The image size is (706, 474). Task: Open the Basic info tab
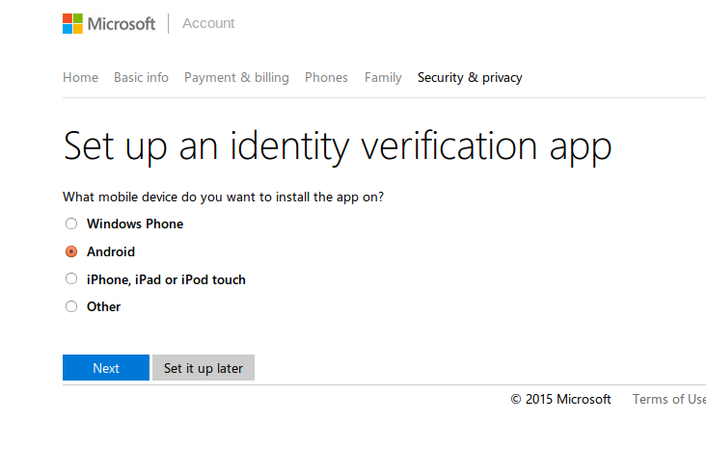pyautogui.click(x=141, y=77)
